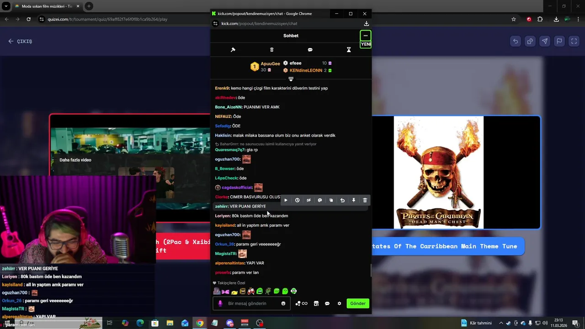Open the Chrome extensions puzzle icon

click(540, 19)
